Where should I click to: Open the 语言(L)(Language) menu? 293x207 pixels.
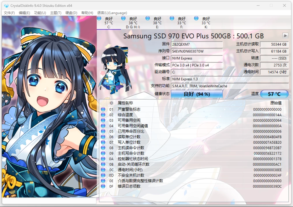[x=112, y=13]
